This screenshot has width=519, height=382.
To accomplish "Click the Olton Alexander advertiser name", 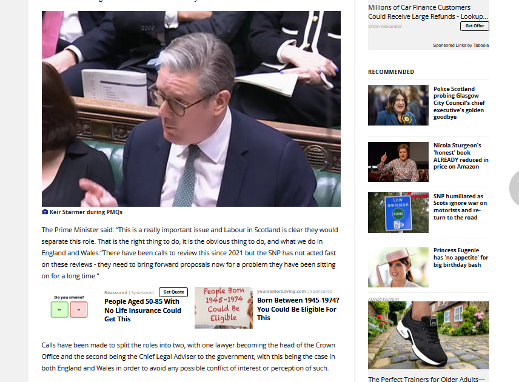I will tap(385, 27).
